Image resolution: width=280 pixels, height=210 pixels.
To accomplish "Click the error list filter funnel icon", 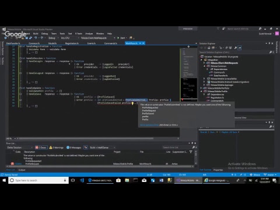I will pos(191,152).
